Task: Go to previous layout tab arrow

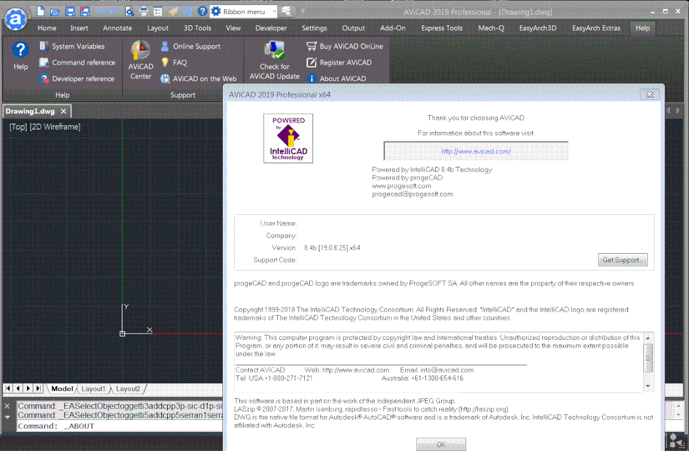Action: (18, 388)
